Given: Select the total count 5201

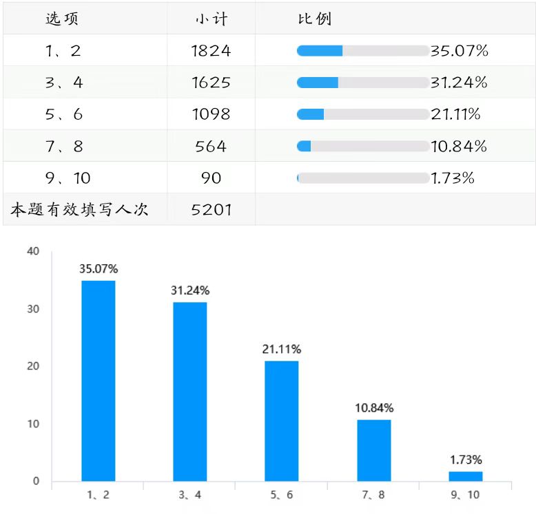Looking at the screenshot, I should click(211, 210).
